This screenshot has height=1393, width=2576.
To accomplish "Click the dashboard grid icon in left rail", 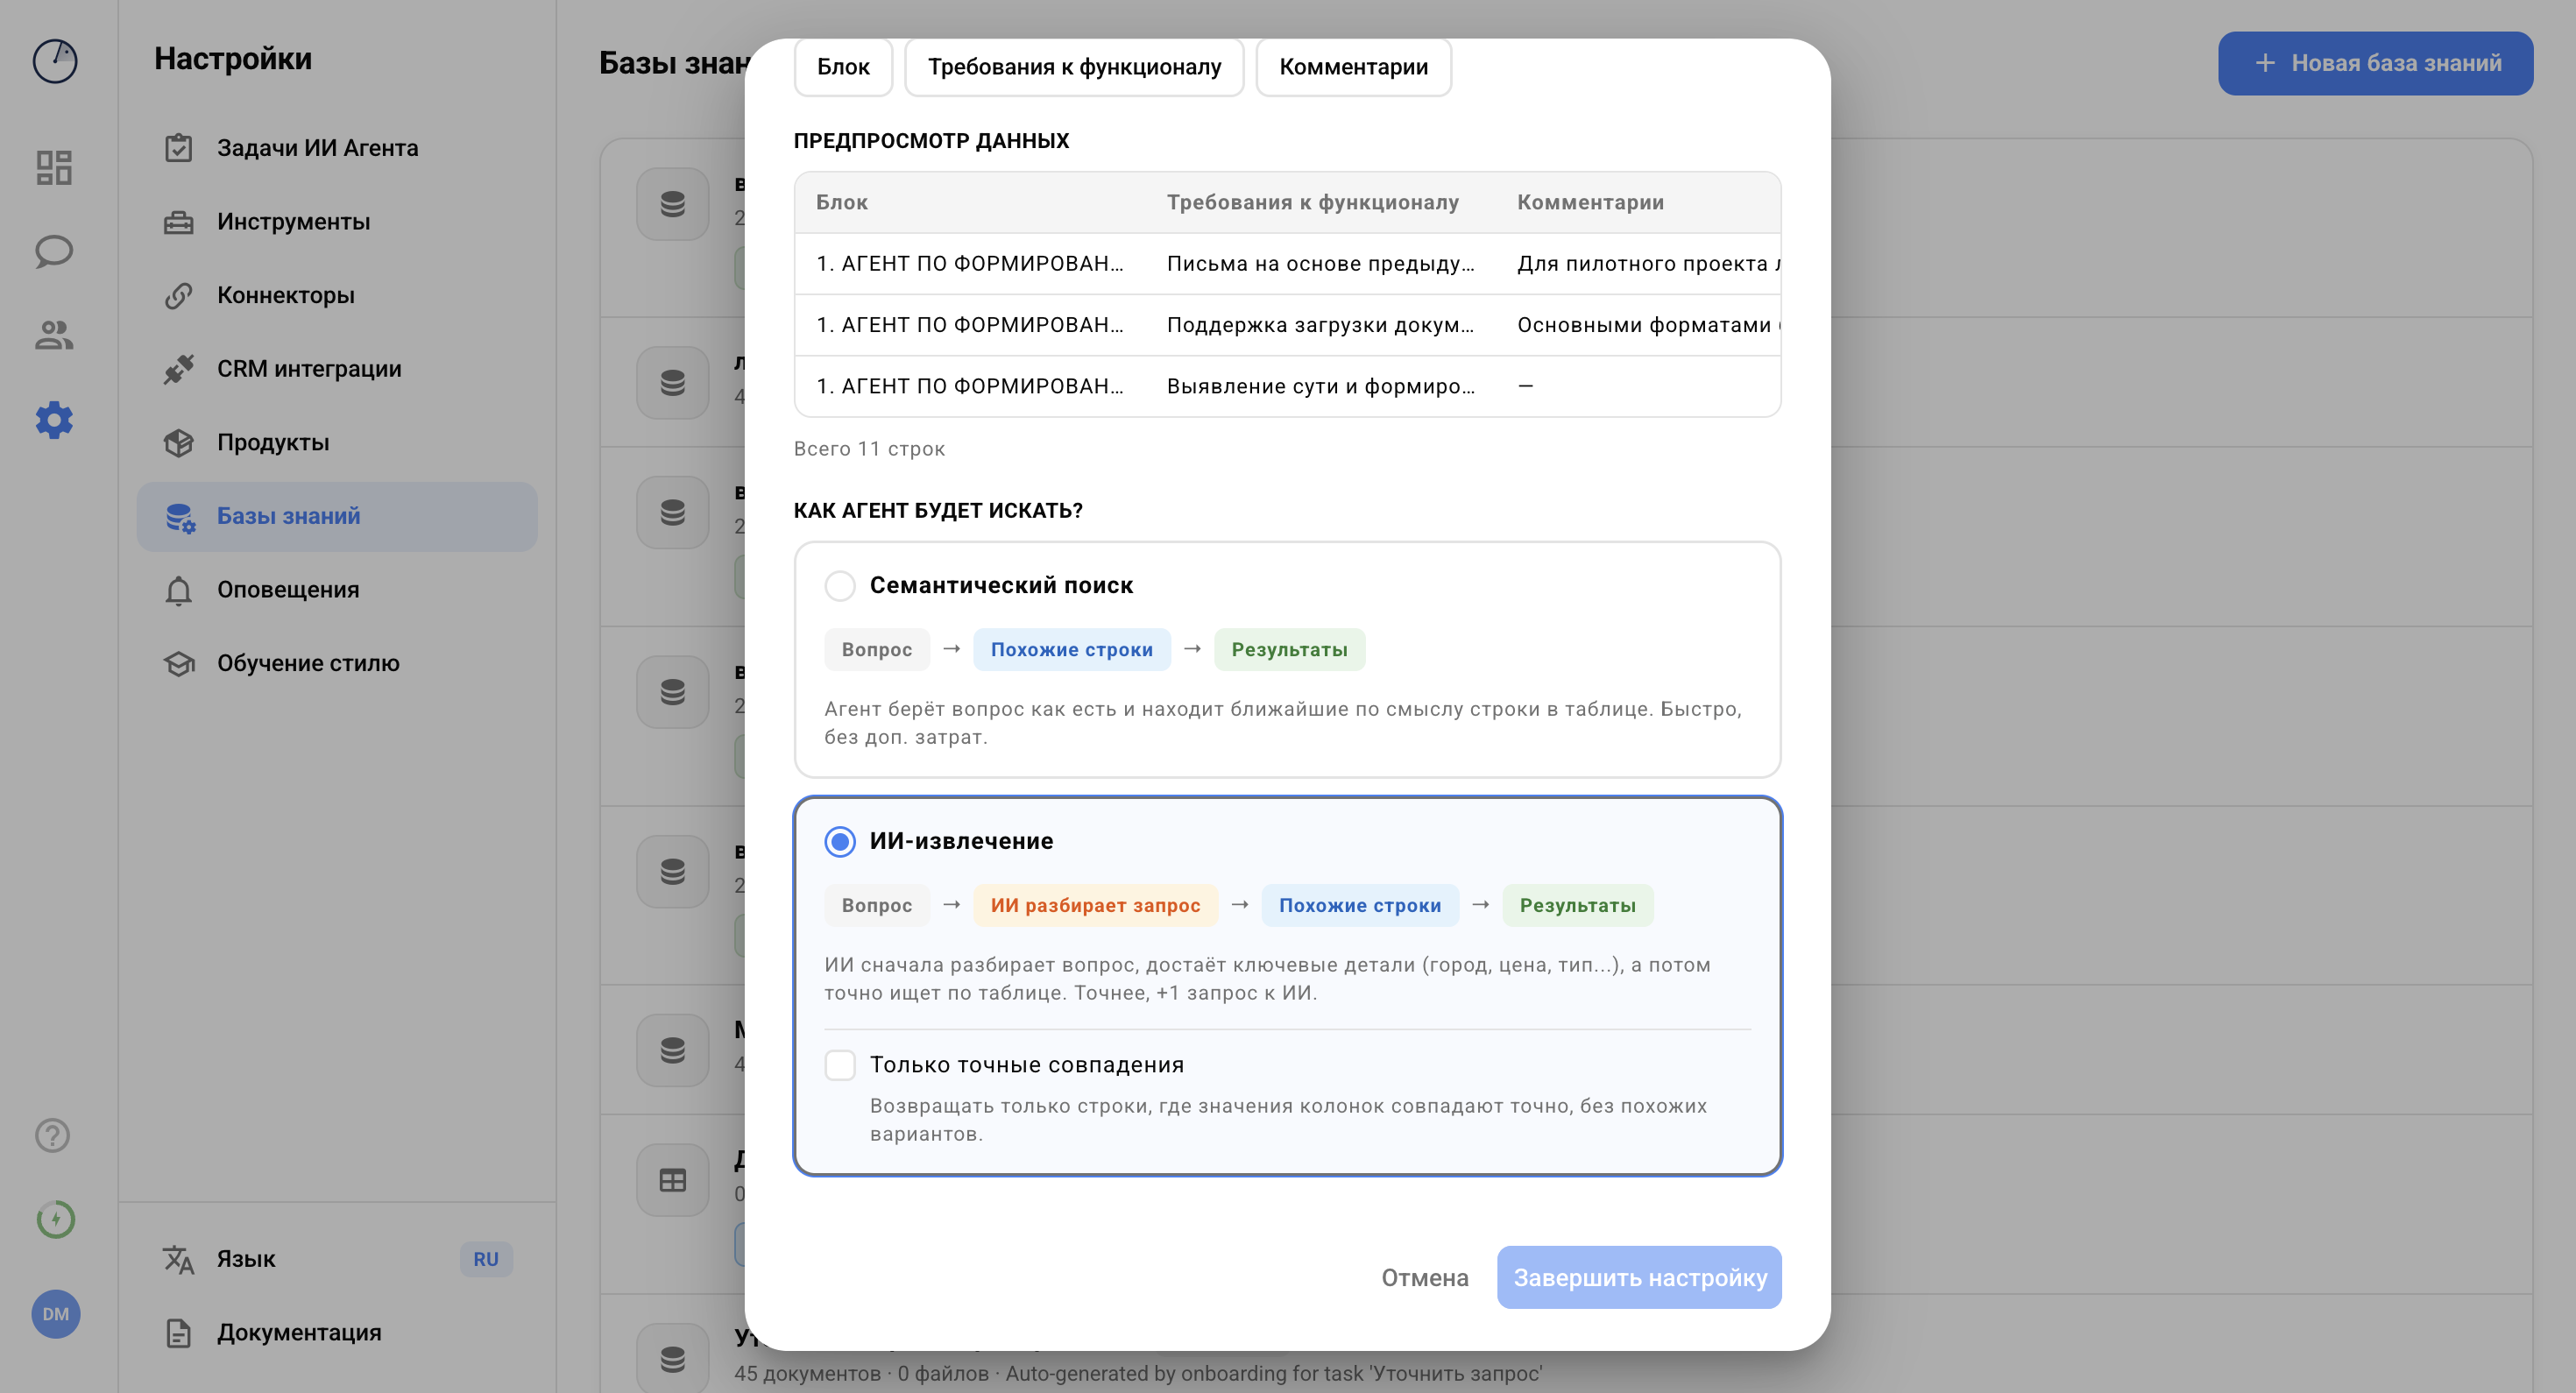I will (54, 167).
